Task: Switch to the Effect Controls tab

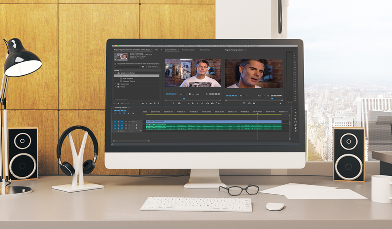Action: point(205,50)
